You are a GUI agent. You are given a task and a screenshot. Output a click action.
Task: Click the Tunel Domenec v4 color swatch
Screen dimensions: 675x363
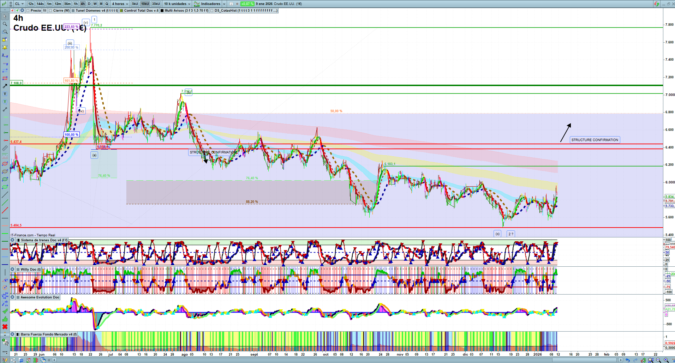(73, 11)
